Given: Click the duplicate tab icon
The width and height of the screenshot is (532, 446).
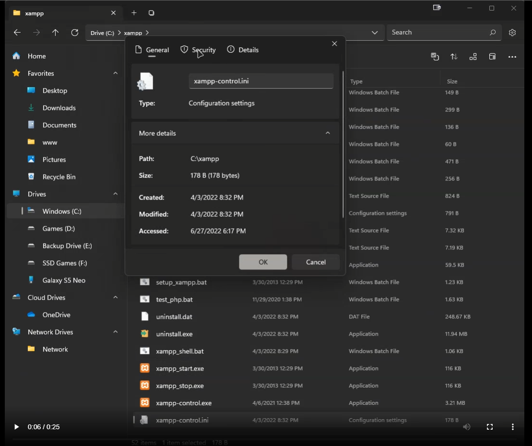Looking at the screenshot, I should pos(151,13).
